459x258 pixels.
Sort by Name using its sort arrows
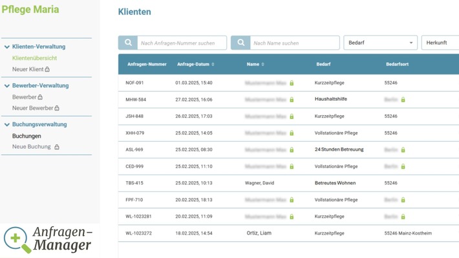[262, 65]
